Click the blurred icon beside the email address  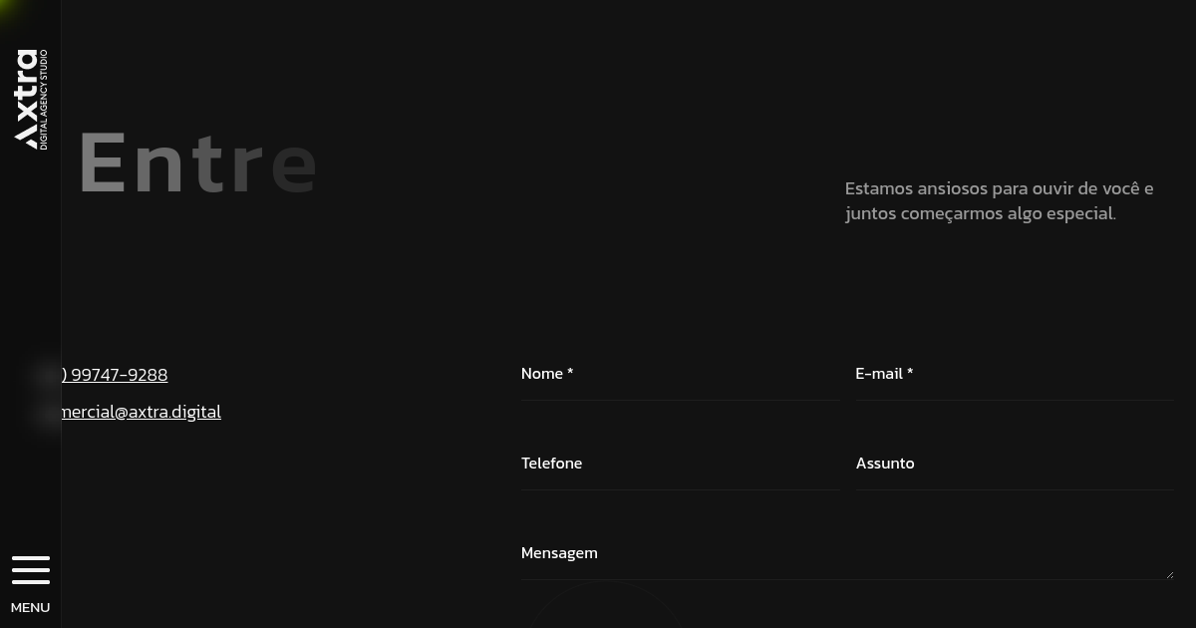coord(46,414)
